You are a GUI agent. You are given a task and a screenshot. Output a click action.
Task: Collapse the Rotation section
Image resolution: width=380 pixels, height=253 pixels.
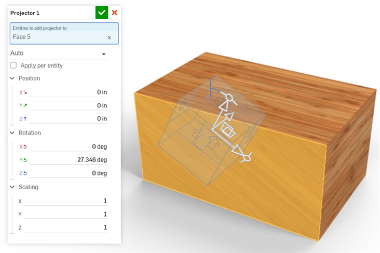12,133
